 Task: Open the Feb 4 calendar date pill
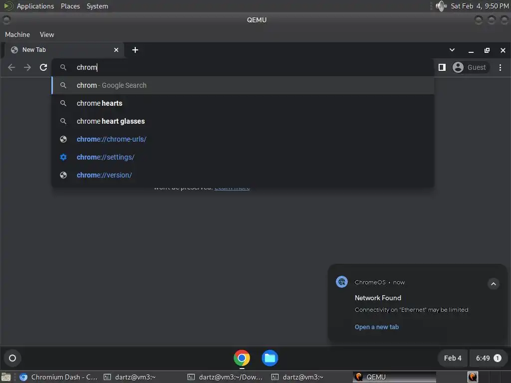pyautogui.click(x=453, y=358)
